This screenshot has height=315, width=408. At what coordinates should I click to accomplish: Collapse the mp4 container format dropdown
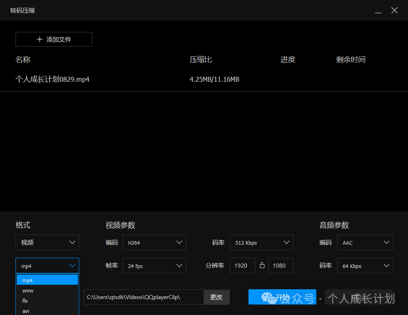(47, 266)
